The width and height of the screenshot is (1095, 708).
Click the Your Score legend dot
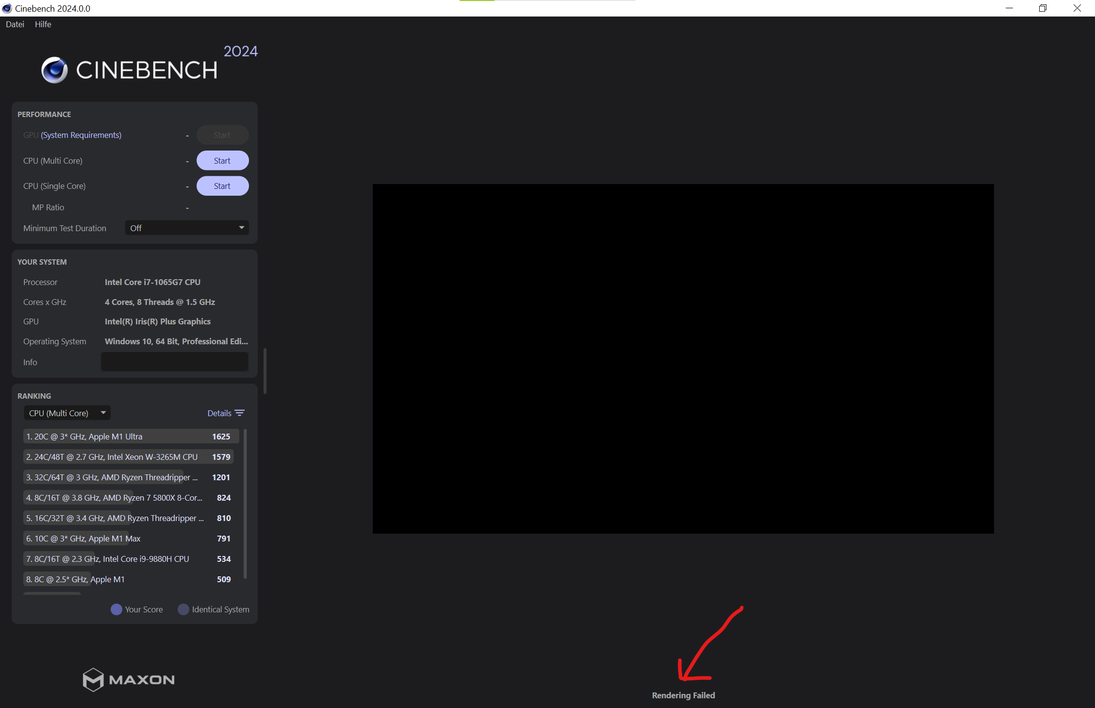116,609
